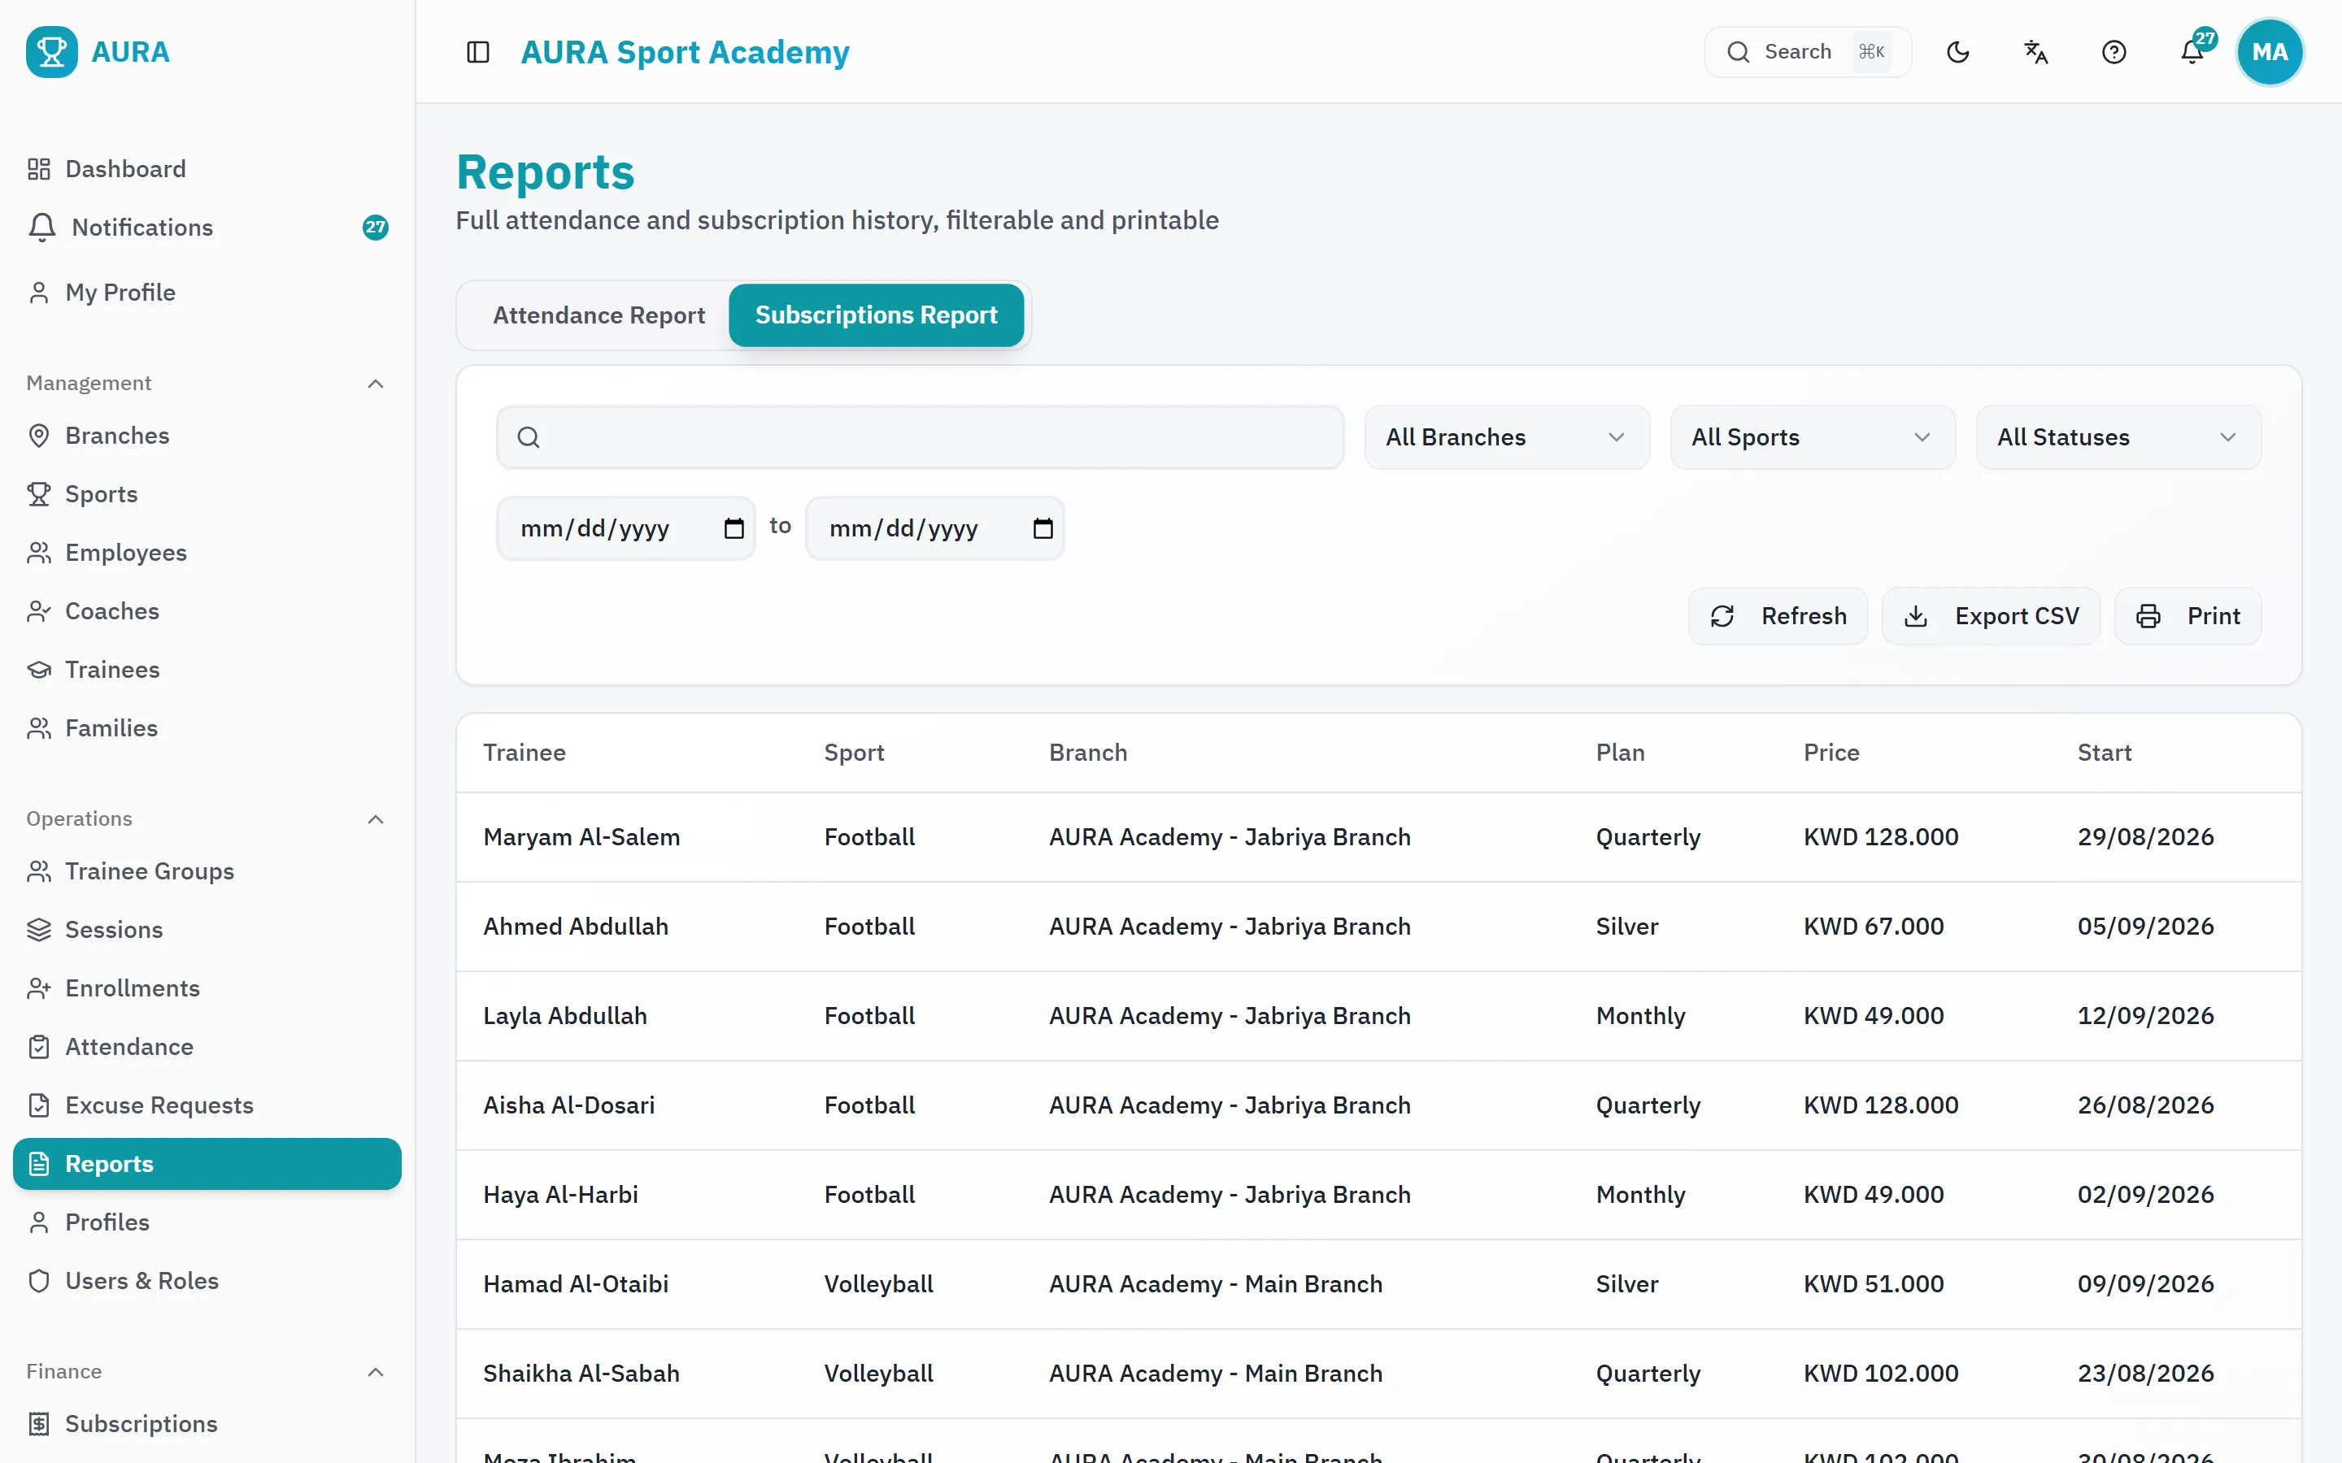Collapse the Management section

point(376,383)
